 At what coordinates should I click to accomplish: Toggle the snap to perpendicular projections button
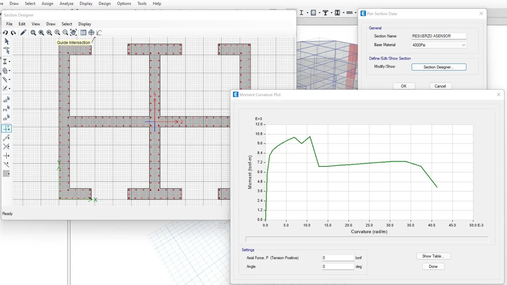(x=6, y=156)
